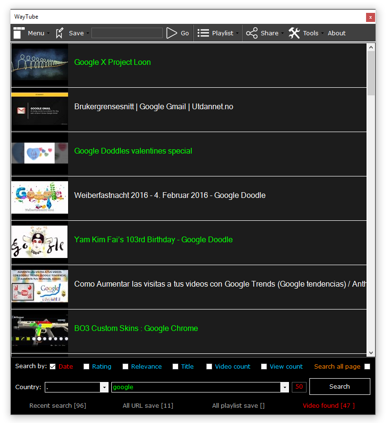Enable the Rating search checkbox
Screen dimensions: 387x423
click(86, 367)
